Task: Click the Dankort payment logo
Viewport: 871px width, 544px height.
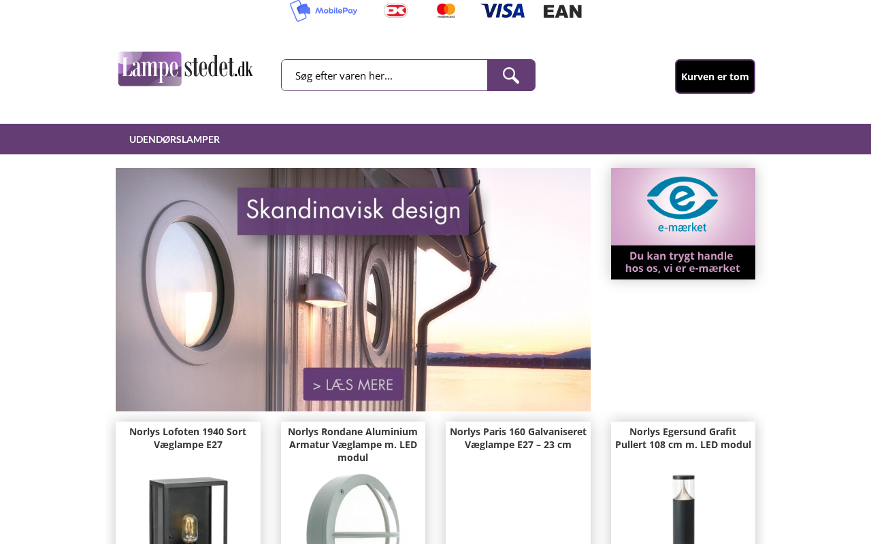Action: pyautogui.click(x=395, y=10)
